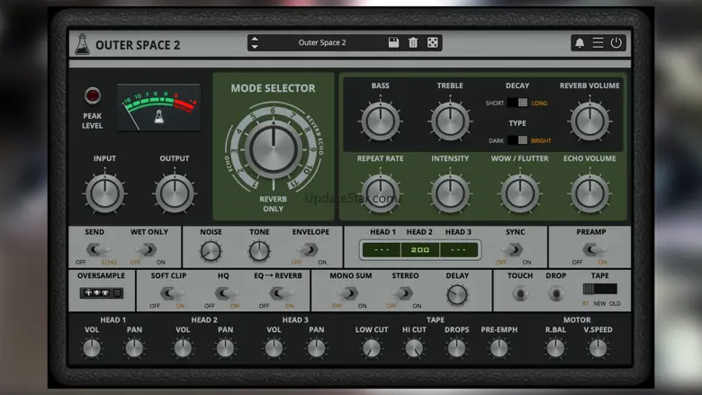This screenshot has height=395, width=702.
Task: Click the Head 2 display showing 200
Action: click(x=420, y=250)
